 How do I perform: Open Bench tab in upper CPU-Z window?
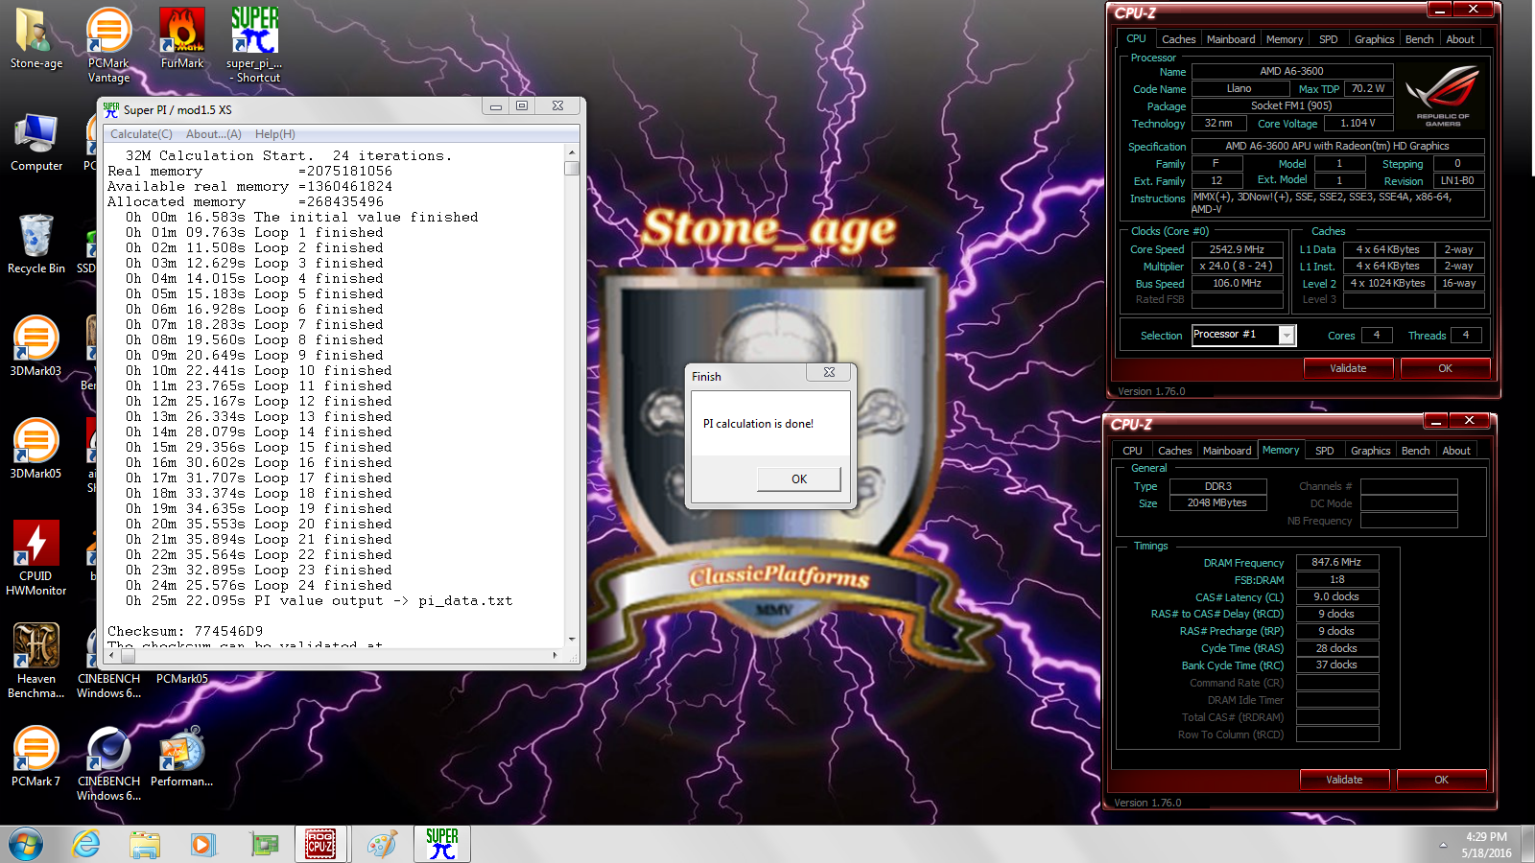click(x=1419, y=39)
